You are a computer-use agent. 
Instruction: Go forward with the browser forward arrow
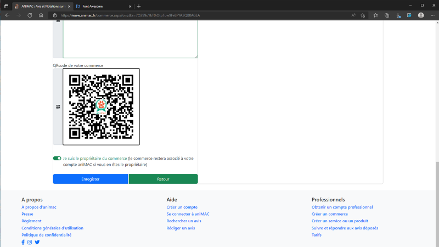coord(19,15)
